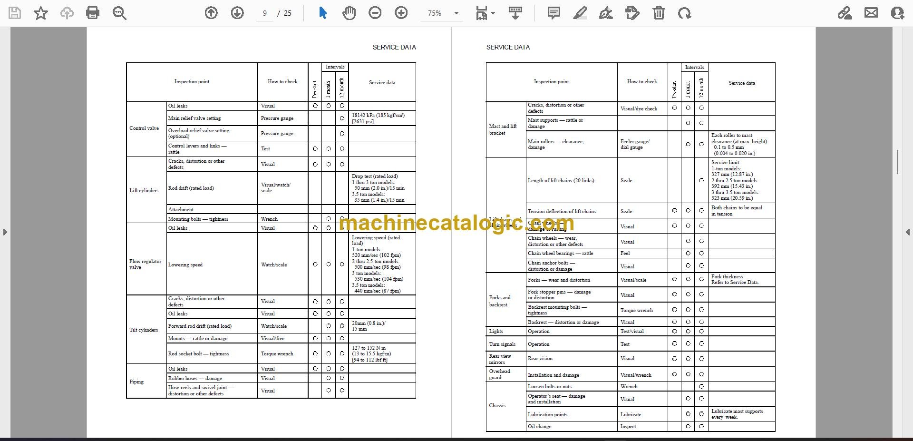Click the 'Lubrication points' cell
913x441 pixels.
[x=571, y=414]
